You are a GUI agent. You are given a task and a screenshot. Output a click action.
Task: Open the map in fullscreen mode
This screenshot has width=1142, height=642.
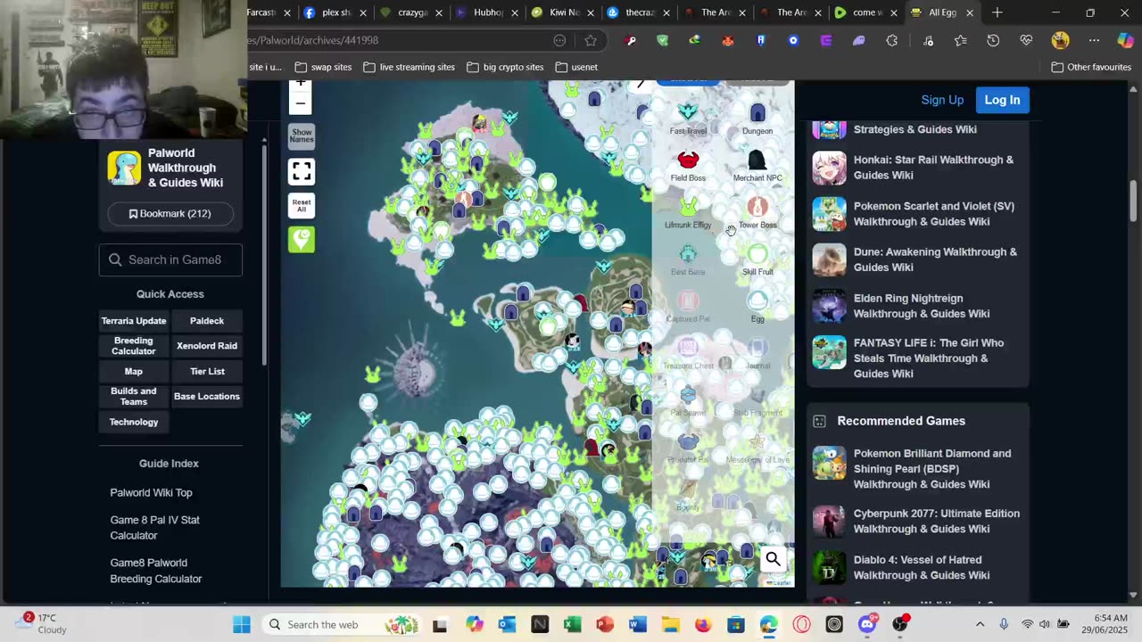[x=302, y=171]
